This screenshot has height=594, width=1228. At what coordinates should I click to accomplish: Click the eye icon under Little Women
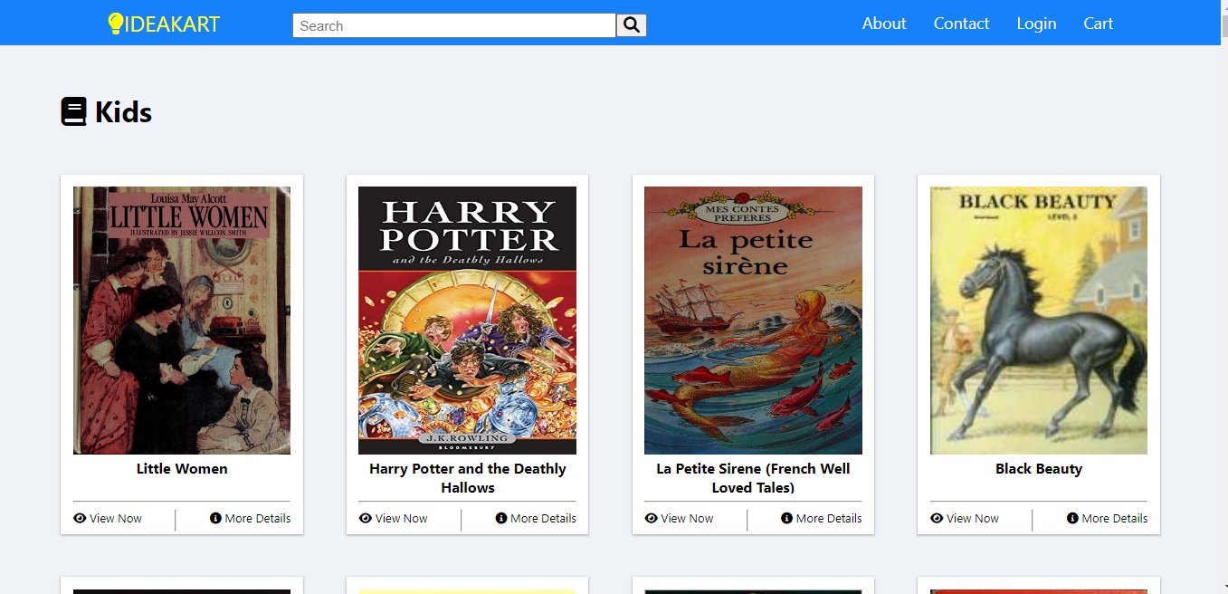tap(80, 519)
